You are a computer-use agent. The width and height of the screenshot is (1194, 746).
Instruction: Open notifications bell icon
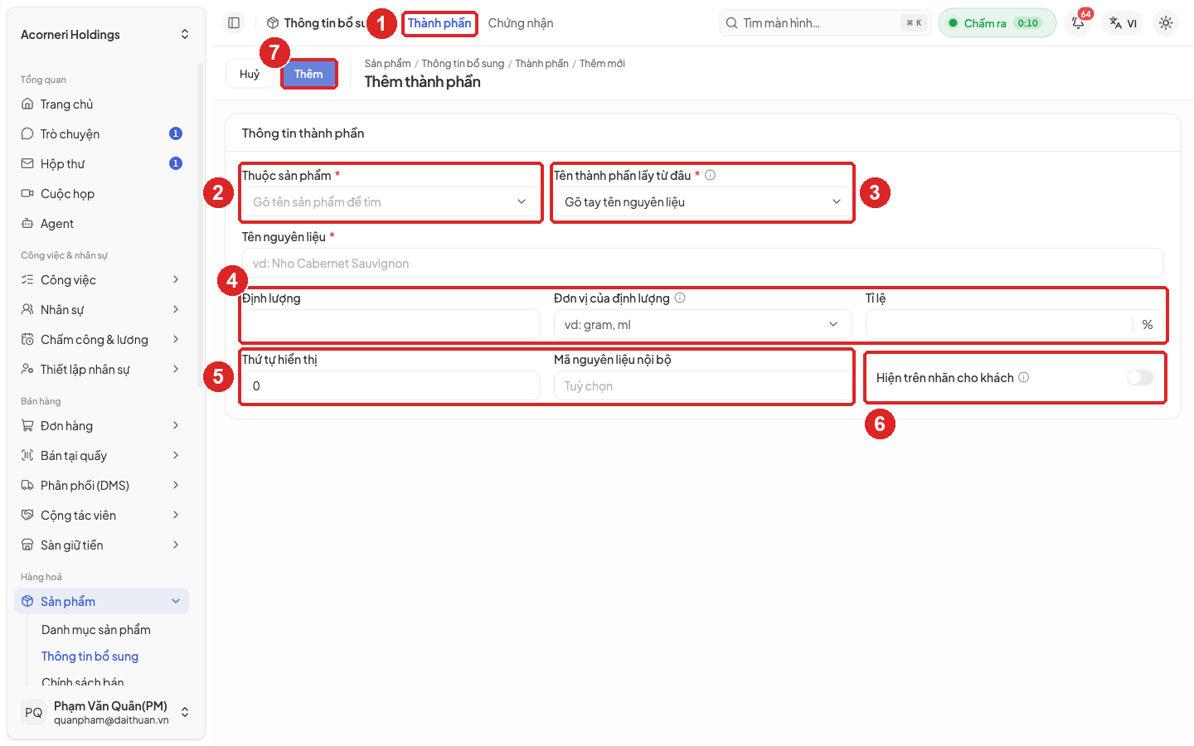[1078, 23]
